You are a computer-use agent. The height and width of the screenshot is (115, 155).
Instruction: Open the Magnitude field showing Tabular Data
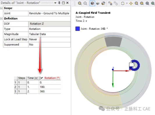(49, 34)
